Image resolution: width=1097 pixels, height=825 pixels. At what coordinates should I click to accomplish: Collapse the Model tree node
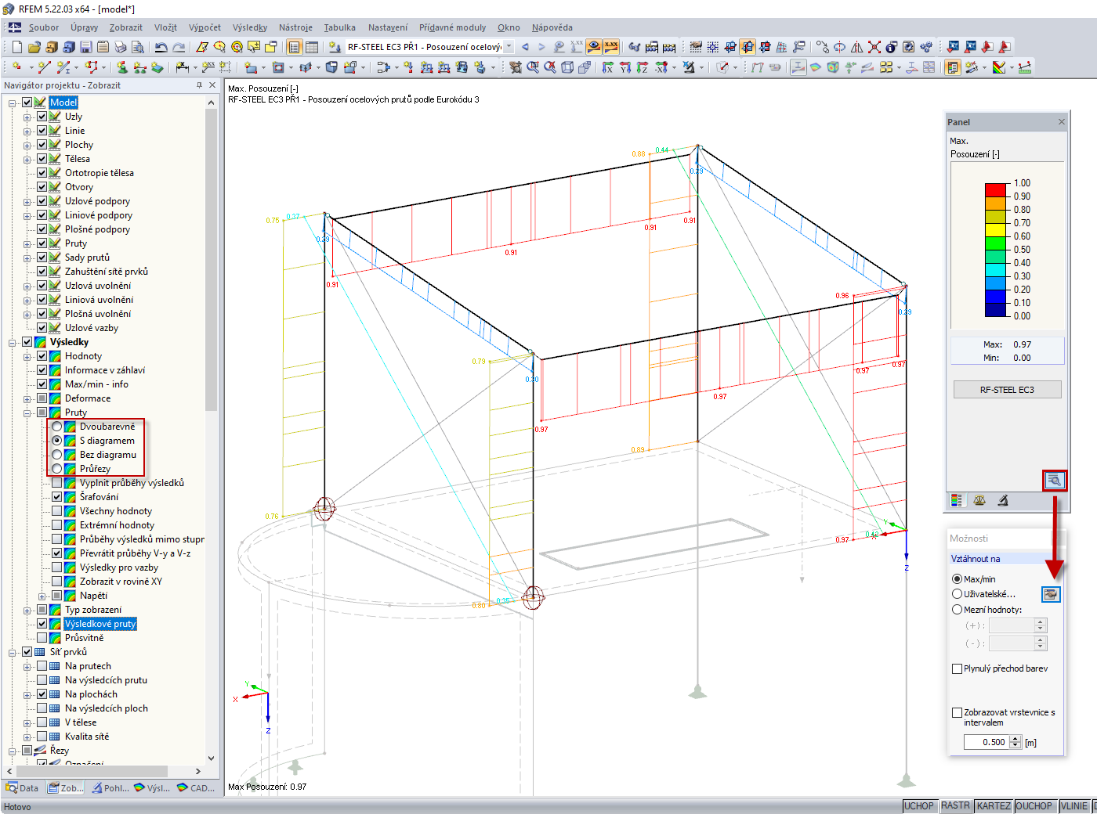13,103
